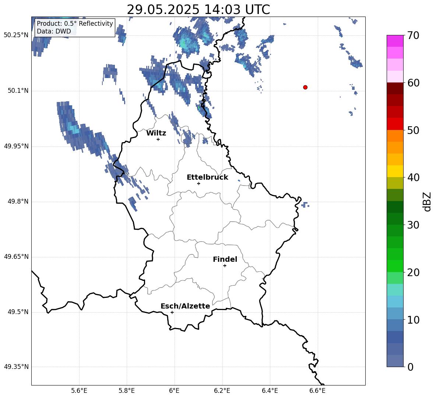Click the 49.65°N latitude tick label
436x398 pixels.
pyautogui.click(x=16, y=257)
